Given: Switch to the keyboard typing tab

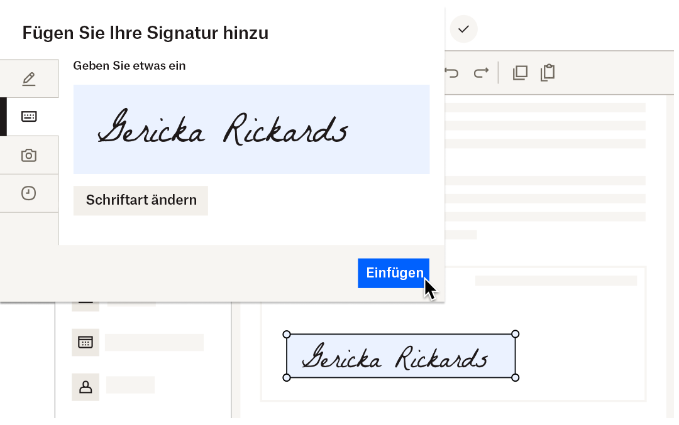Looking at the screenshot, I should coord(29,117).
